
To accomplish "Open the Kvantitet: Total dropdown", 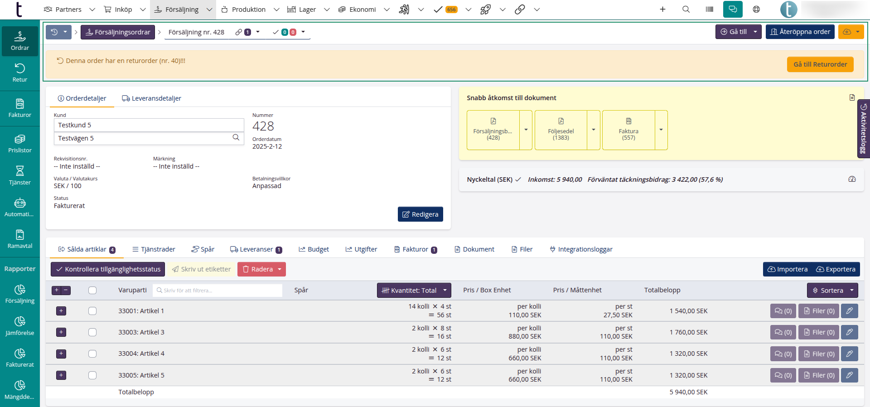I will coord(414,291).
